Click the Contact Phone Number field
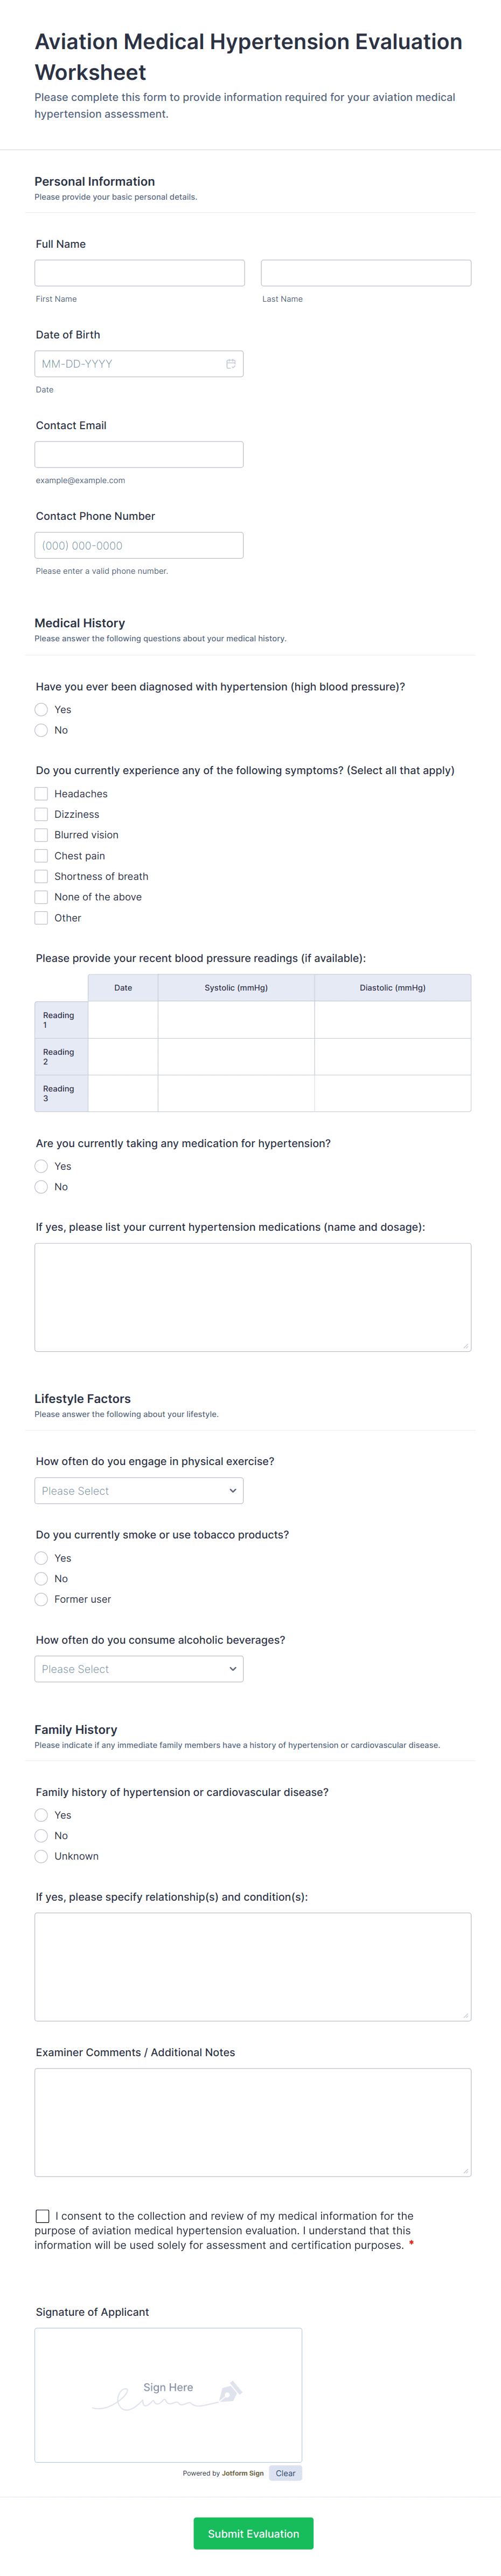This screenshot has width=501, height=2576. 139,545
